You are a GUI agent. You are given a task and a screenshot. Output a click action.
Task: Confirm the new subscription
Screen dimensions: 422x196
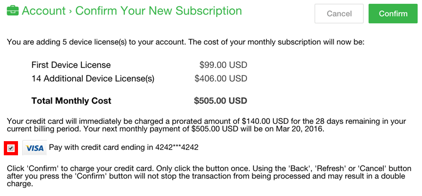pos(393,14)
